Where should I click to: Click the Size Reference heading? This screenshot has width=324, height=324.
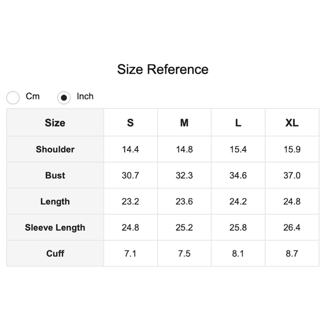point(163,69)
